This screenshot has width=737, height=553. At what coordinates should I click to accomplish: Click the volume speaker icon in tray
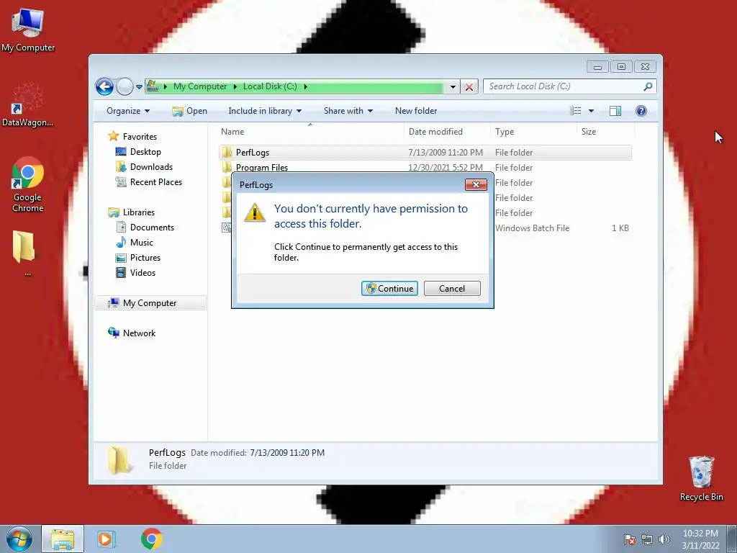click(x=664, y=539)
